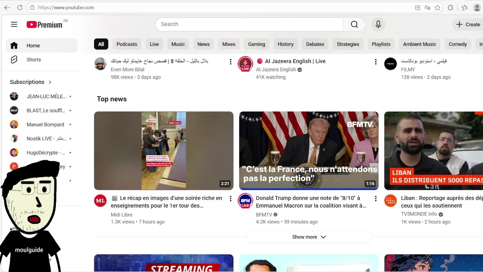Select the Live filter chip
The height and width of the screenshot is (272, 483).
(154, 44)
